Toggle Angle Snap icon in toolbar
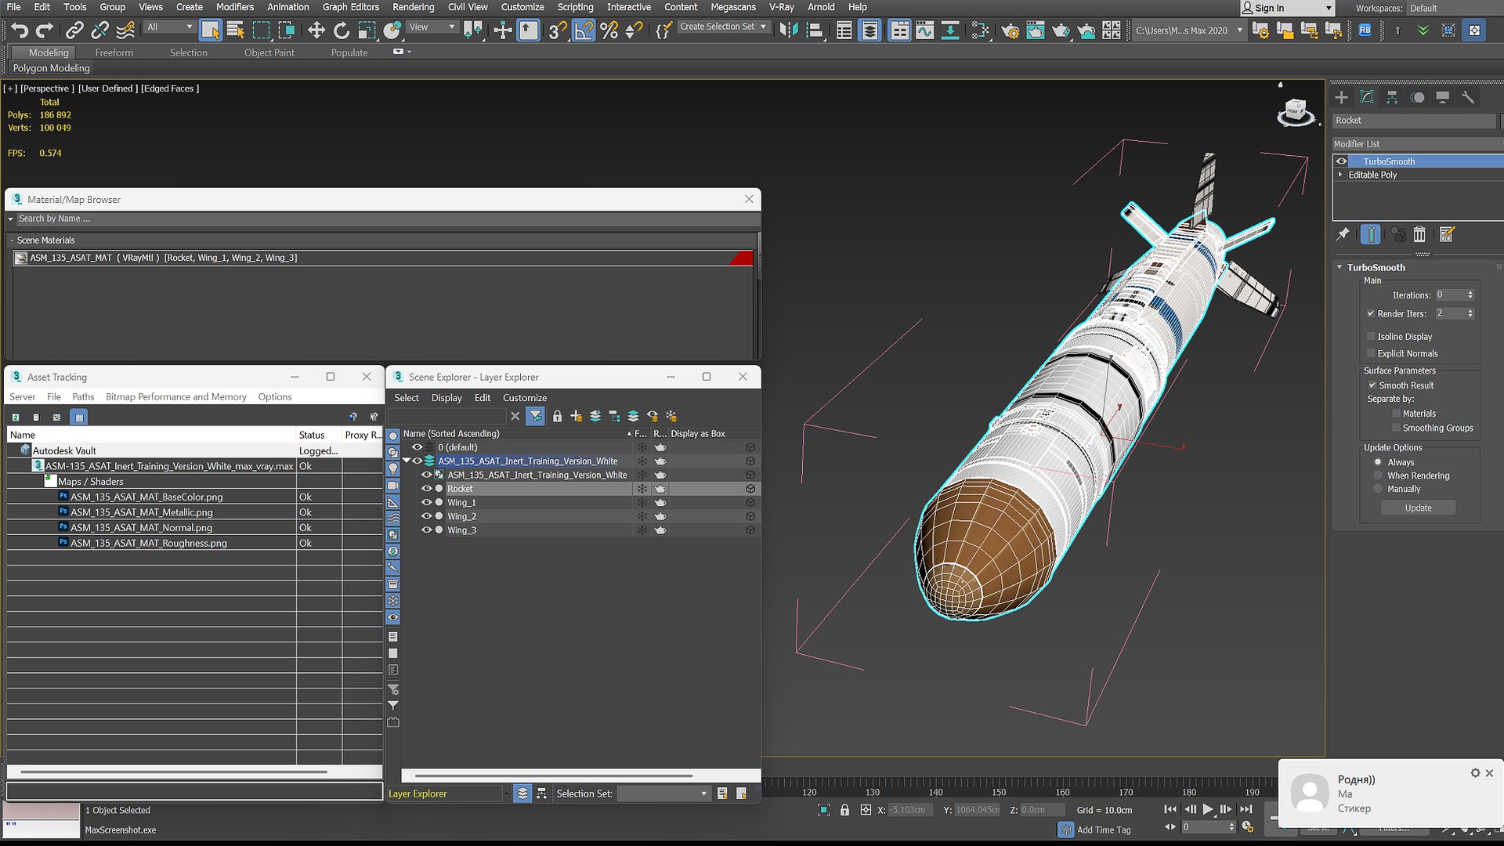Image resolution: width=1504 pixels, height=846 pixels. [584, 31]
